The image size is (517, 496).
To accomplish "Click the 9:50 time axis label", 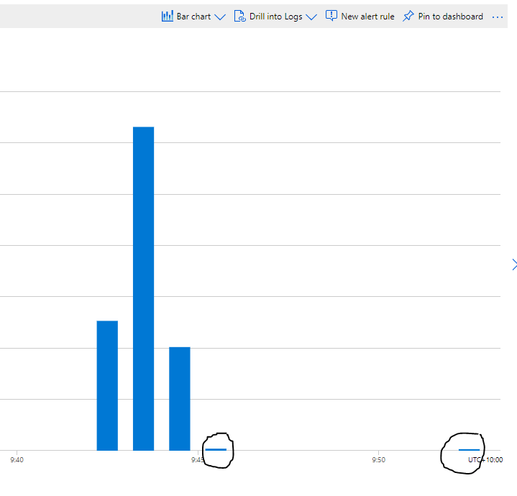I will [378, 459].
